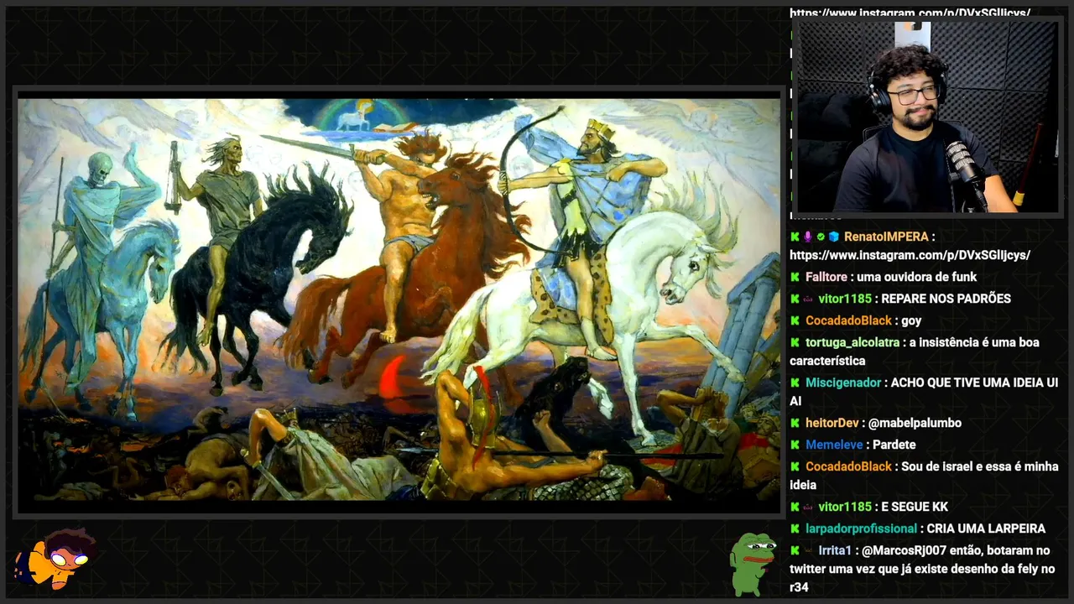Open RenatoIMPERA's Instagram link in chat
The image size is (1074, 604).
910,255
